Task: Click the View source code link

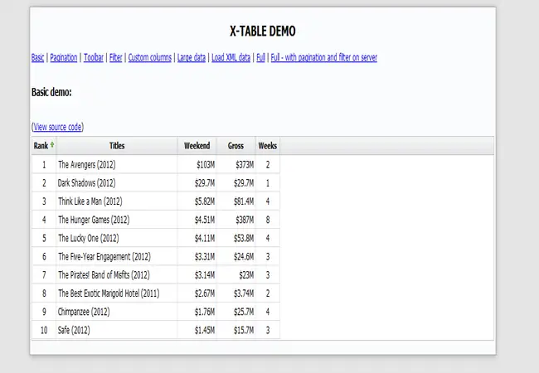Action: [x=58, y=127]
